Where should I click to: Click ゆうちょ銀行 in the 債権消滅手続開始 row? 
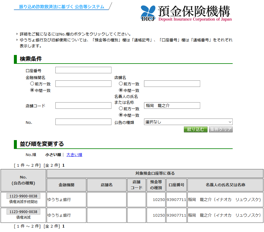59,200
